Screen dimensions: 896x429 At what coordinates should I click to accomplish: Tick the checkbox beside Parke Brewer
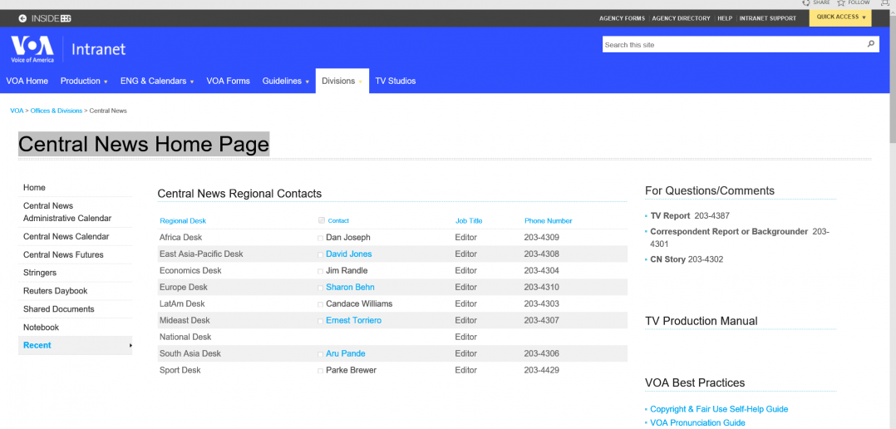click(x=321, y=371)
